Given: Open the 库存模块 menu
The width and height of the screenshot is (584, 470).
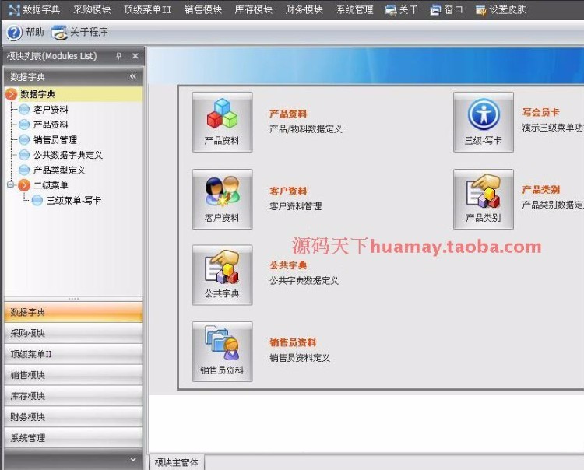Looking at the screenshot, I should [254, 9].
